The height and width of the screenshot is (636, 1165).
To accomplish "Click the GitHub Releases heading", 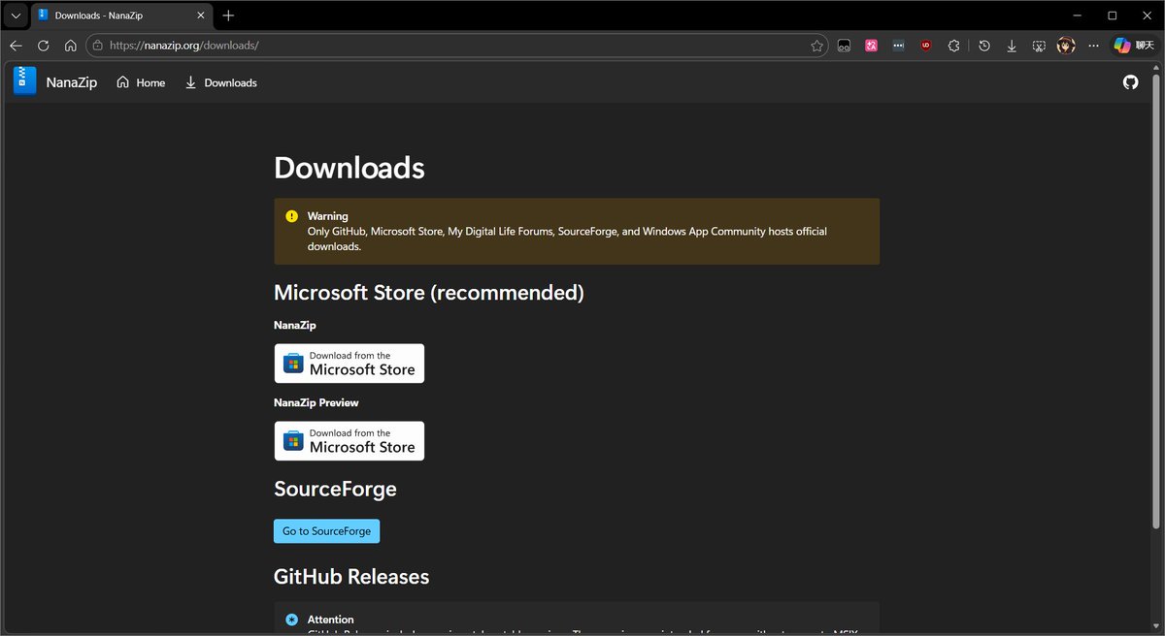I will [351, 577].
